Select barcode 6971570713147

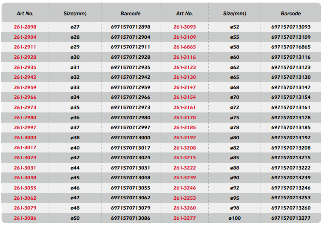tap(291, 87)
